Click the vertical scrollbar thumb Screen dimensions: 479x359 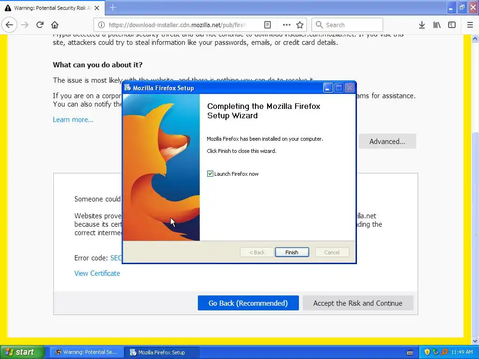click(475, 234)
